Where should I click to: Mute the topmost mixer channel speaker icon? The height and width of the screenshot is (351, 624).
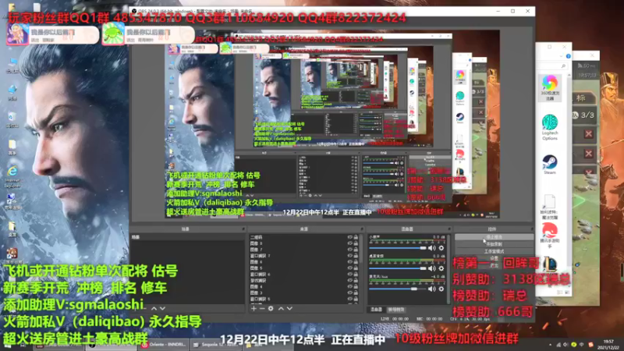[x=432, y=248]
